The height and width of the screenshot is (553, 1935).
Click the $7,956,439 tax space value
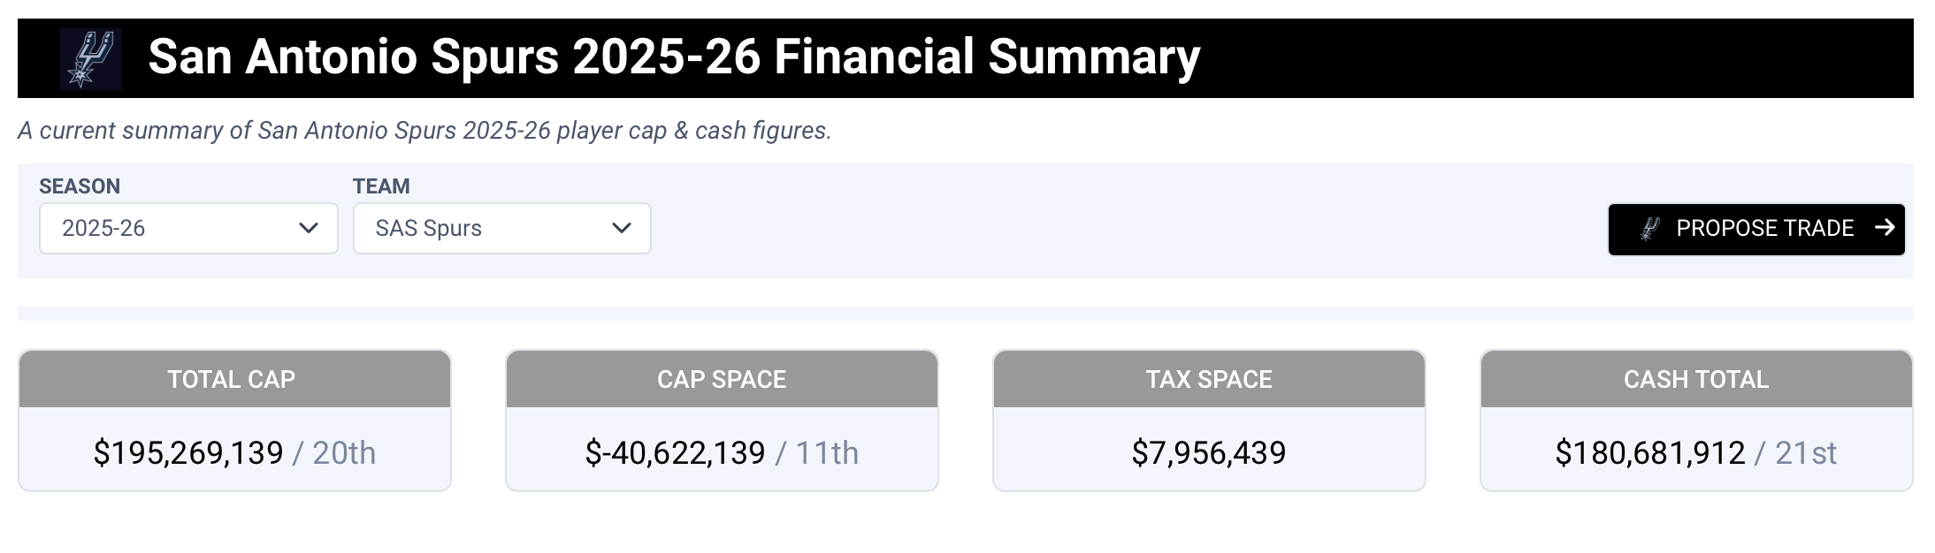tap(1209, 453)
